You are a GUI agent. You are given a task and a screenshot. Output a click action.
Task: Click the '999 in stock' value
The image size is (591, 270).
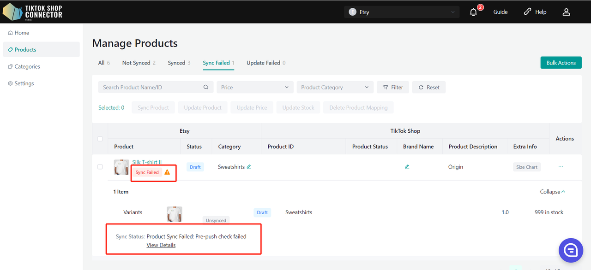[x=549, y=212]
